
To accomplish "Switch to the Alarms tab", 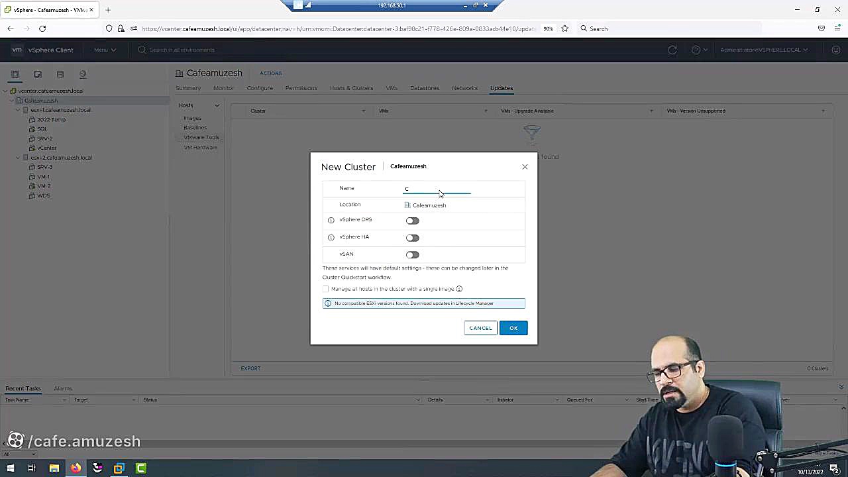I will [x=63, y=388].
